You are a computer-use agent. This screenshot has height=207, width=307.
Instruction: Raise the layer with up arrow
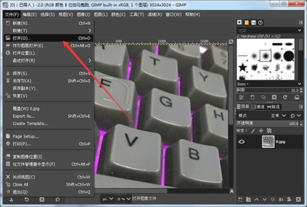[x=257, y=199]
